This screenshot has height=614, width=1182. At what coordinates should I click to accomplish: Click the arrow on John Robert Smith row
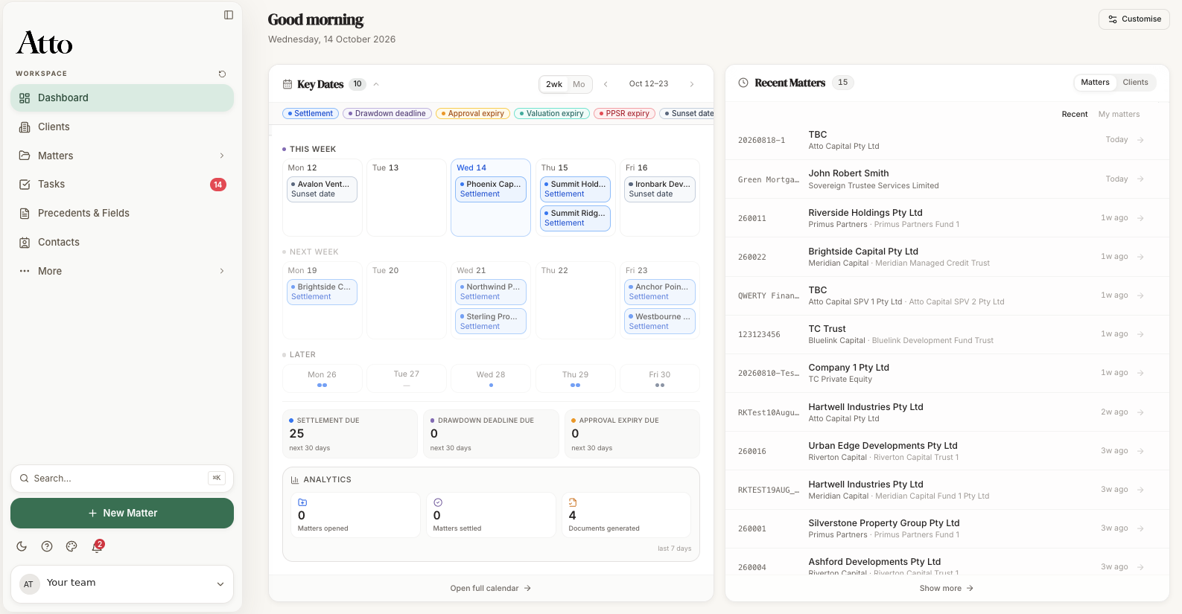(1140, 179)
